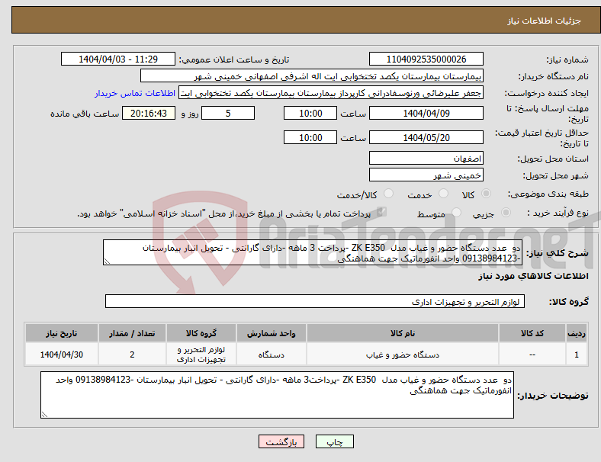Viewport: 601px width, 462px height.
Task: Click the واحد شمارش column header
Action: (x=271, y=333)
